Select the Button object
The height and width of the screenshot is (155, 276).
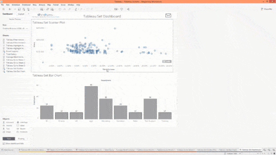click(x=21, y=129)
